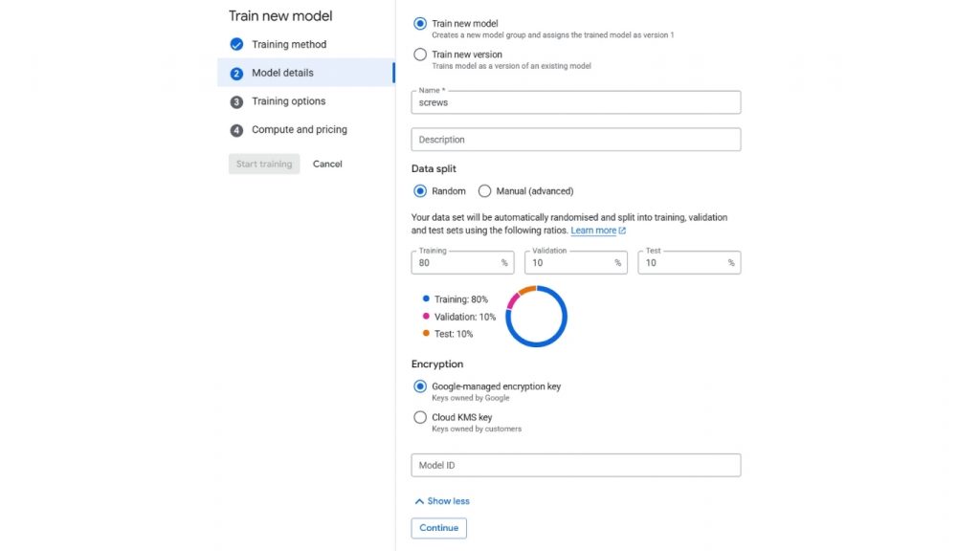Select Random data split option
The width and height of the screenshot is (980, 551).
pyautogui.click(x=420, y=191)
